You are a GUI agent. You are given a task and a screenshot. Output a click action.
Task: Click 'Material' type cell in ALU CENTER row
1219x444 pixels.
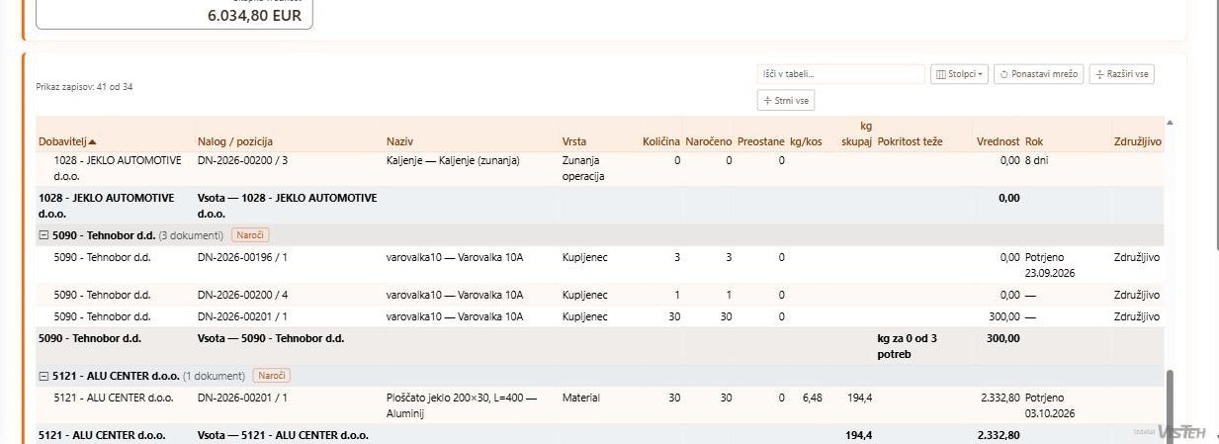581,398
